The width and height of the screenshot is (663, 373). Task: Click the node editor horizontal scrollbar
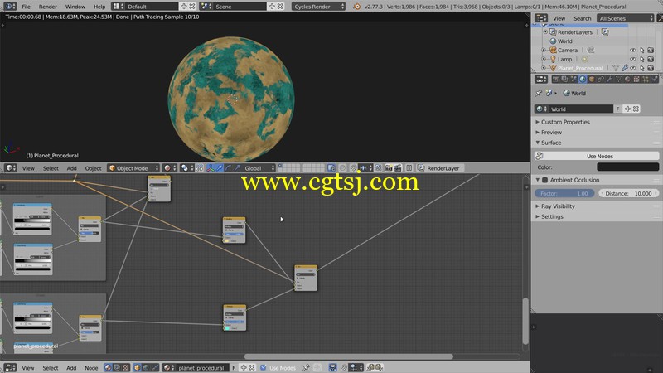[x=348, y=356]
